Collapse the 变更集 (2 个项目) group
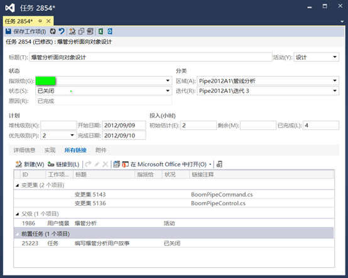The width and height of the screenshot is (348, 278). 18,185
